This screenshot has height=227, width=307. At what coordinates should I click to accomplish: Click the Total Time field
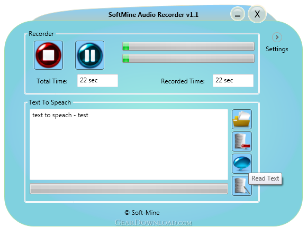coord(97,80)
